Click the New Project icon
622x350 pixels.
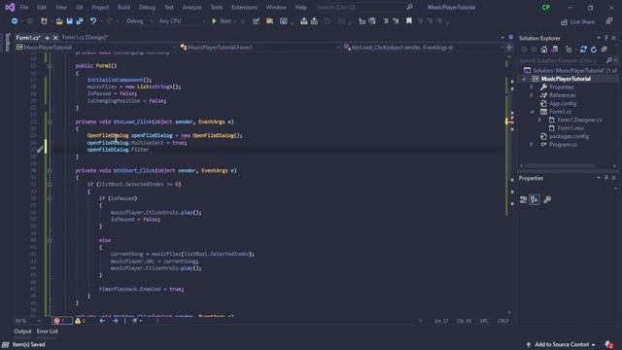[44, 21]
